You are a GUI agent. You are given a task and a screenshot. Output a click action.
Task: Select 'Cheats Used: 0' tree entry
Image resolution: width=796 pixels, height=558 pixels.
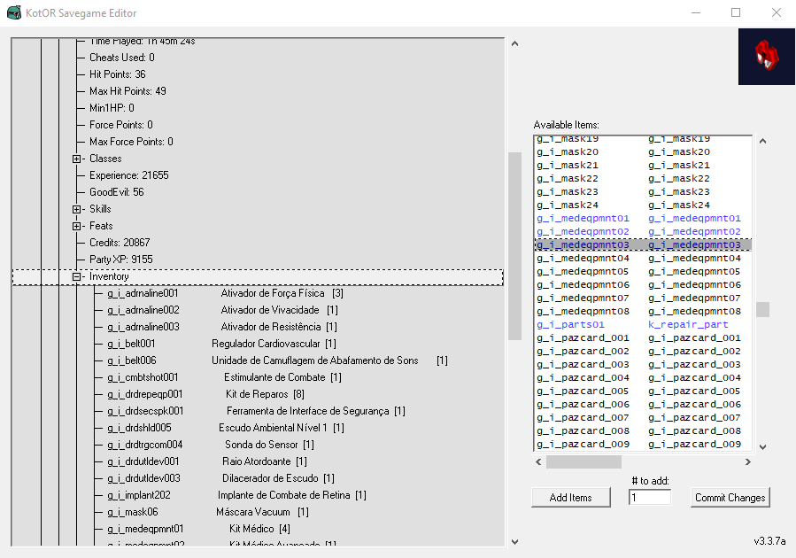[122, 58]
